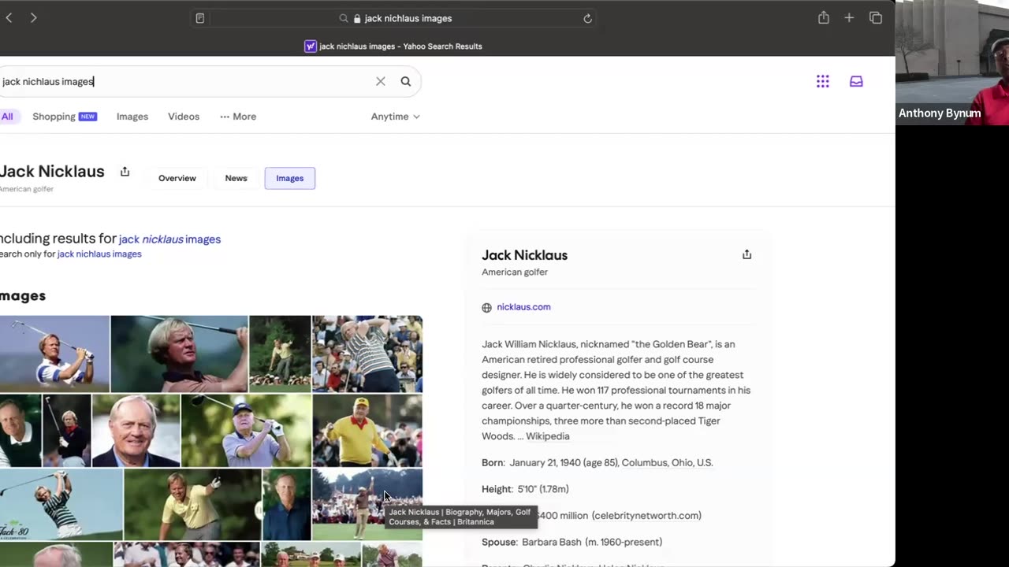Expand the More search options menu
The width and height of the screenshot is (1009, 567).
pos(238,117)
